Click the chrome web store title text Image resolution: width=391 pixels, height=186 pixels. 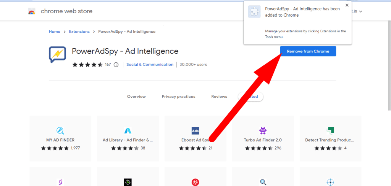(x=66, y=11)
